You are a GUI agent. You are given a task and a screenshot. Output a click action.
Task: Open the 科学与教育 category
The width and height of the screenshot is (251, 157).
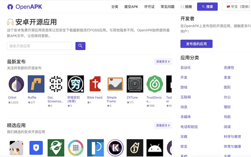tap(232, 137)
